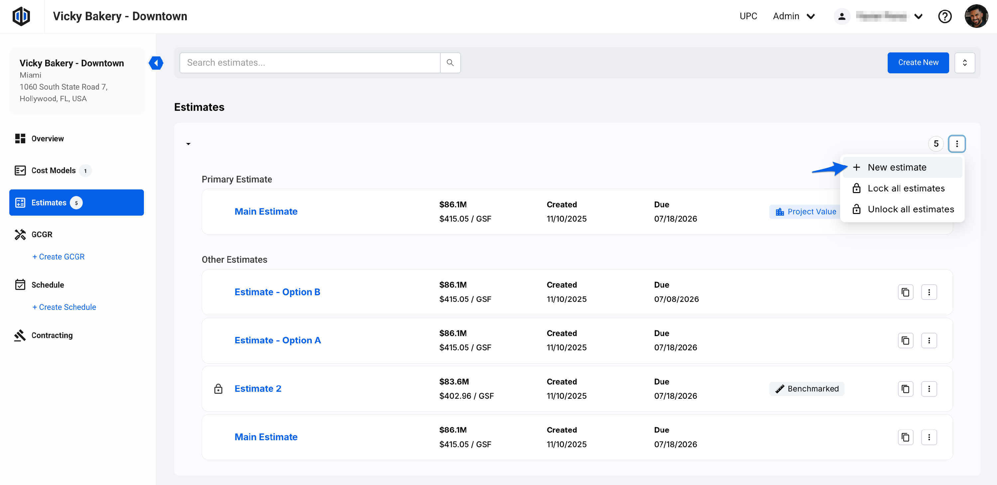The image size is (997, 485).
Task: Click the lock icon beside Estimate 2
Action: point(218,389)
